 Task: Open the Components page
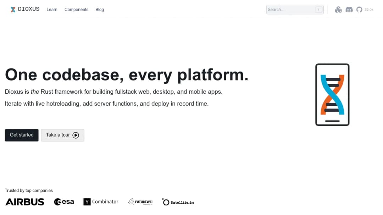click(76, 10)
